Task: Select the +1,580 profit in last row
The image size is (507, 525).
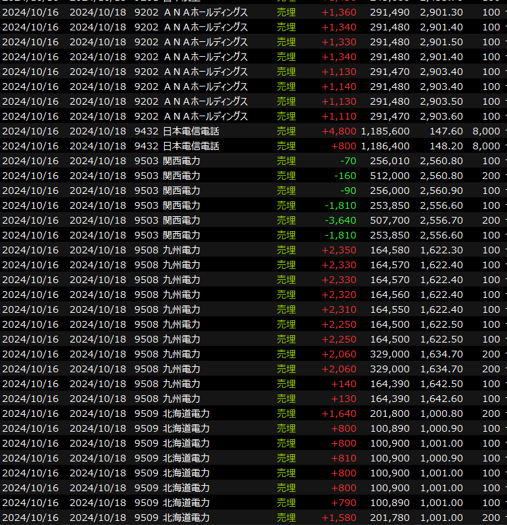Action: point(339,518)
